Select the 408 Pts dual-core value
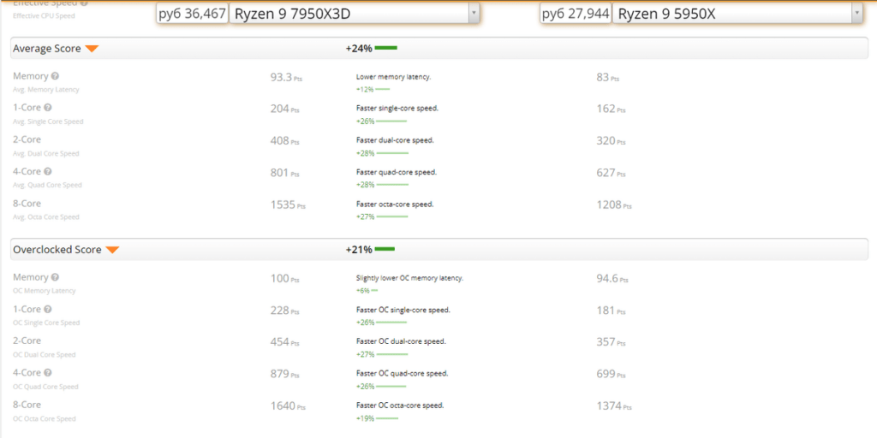This screenshot has height=438, width=877. [284, 141]
